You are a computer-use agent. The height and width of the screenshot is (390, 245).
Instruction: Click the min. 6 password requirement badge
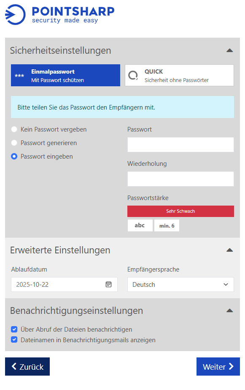(166, 225)
